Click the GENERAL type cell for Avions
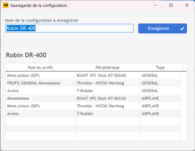 click(x=160, y=91)
